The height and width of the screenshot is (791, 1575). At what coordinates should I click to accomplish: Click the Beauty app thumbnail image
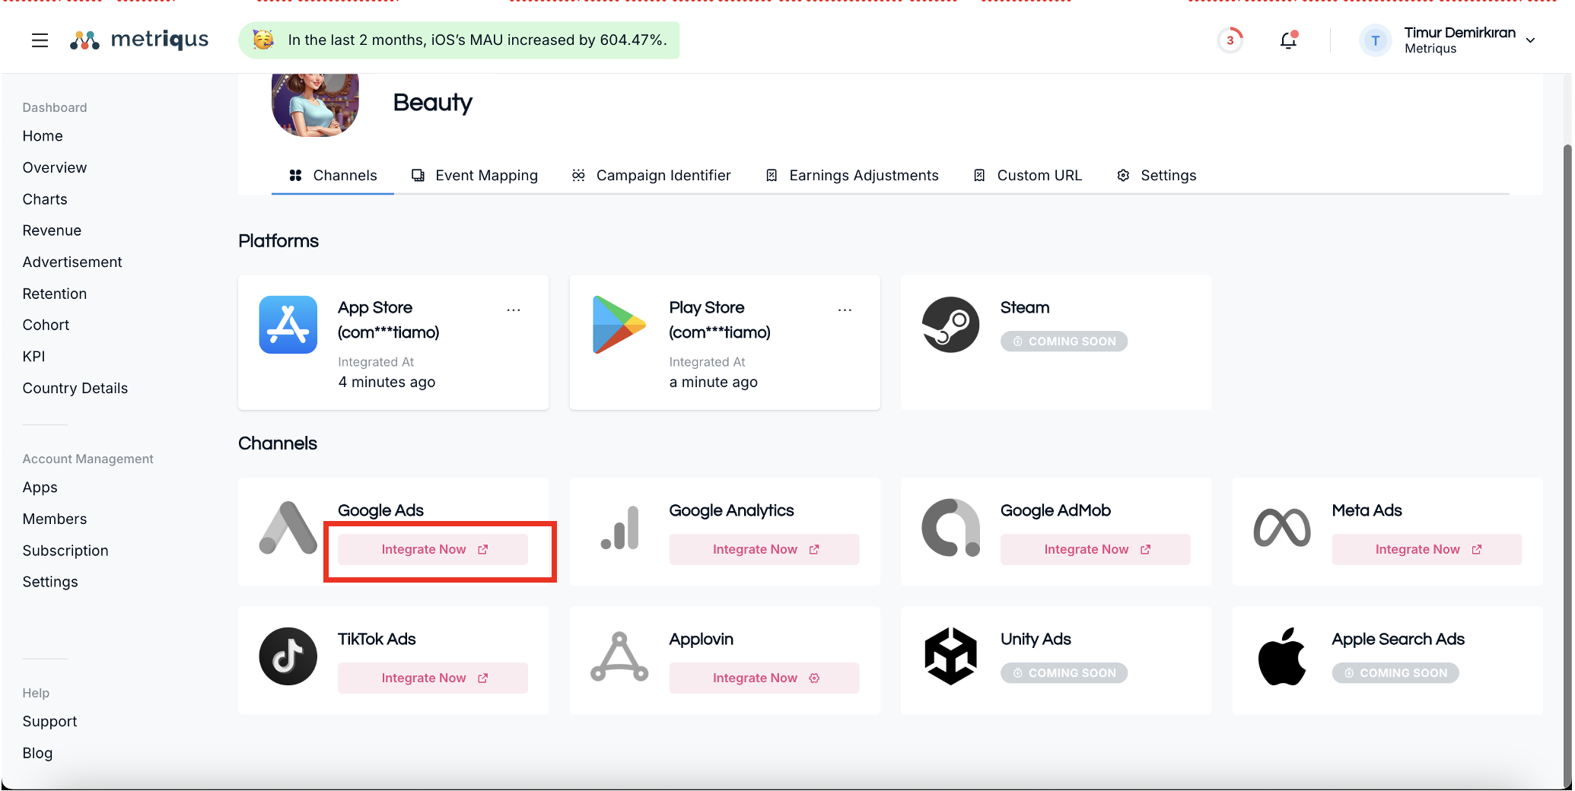(315, 105)
